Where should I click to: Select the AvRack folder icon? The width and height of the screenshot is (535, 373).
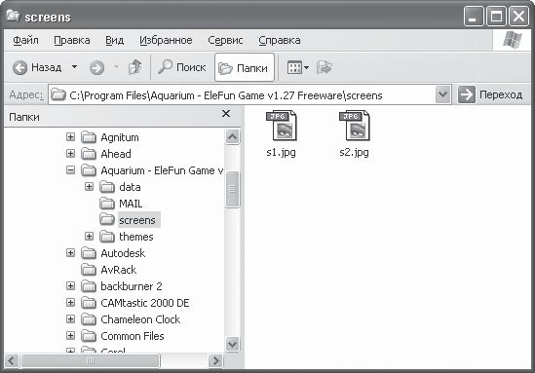89,270
